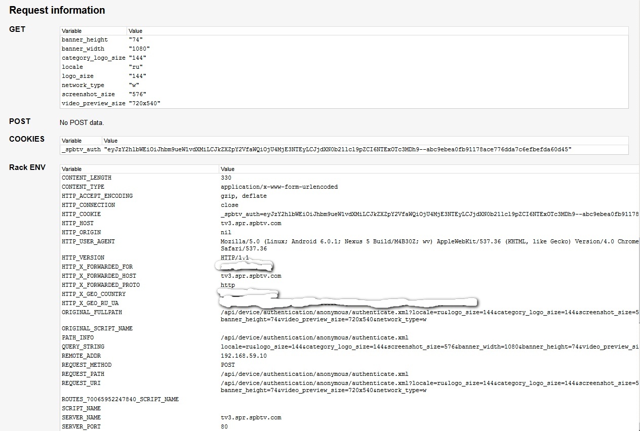The height and width of the screenshot is (431, 640).
Task: Click HTTP_ACCEPT_ENCODING value 'gzip, deflate'
Action: point(244,196)
